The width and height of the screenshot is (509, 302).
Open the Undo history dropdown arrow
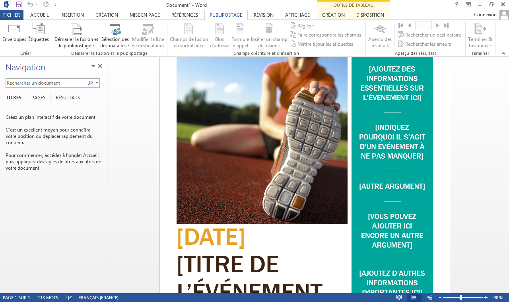(x=36, y=5)
